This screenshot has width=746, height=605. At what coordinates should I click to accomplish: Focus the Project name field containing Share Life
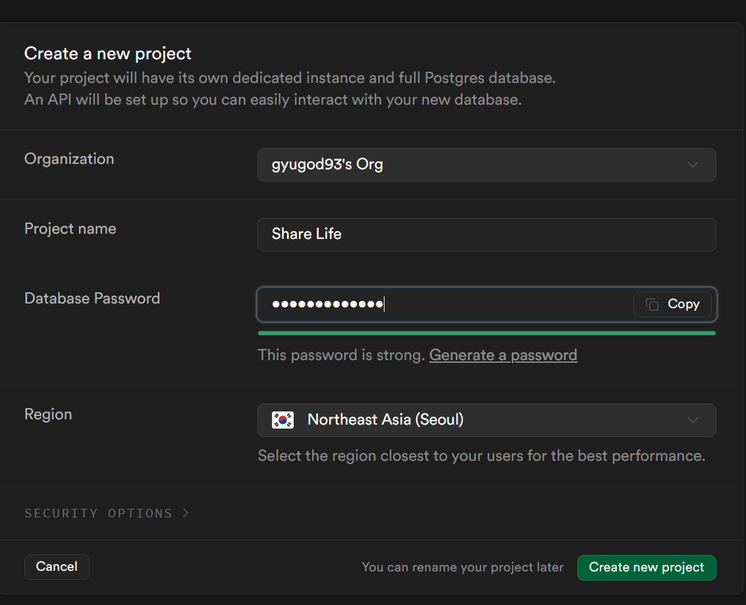click(486, 234)
